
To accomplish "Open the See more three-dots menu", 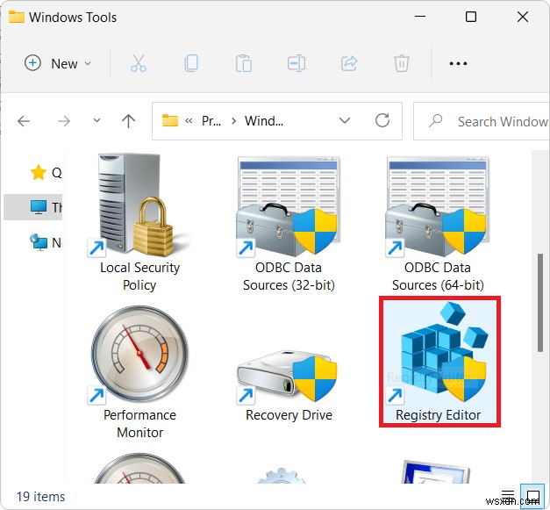I will click(x=458, y=63).
